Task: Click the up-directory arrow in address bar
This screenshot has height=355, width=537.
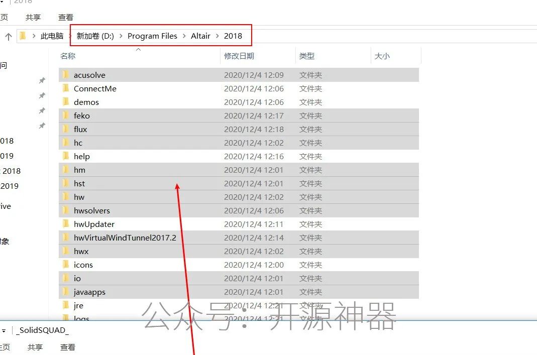Action: [9, 36]
